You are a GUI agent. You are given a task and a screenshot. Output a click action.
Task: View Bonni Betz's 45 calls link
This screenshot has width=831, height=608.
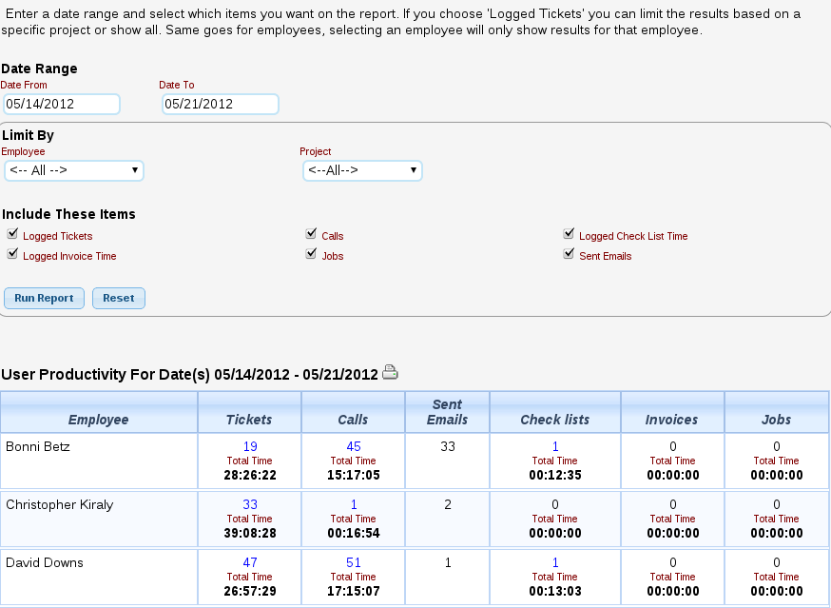[353, 446]
